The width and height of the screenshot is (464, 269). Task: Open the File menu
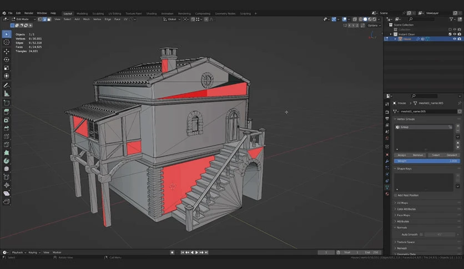pos(11,13)
